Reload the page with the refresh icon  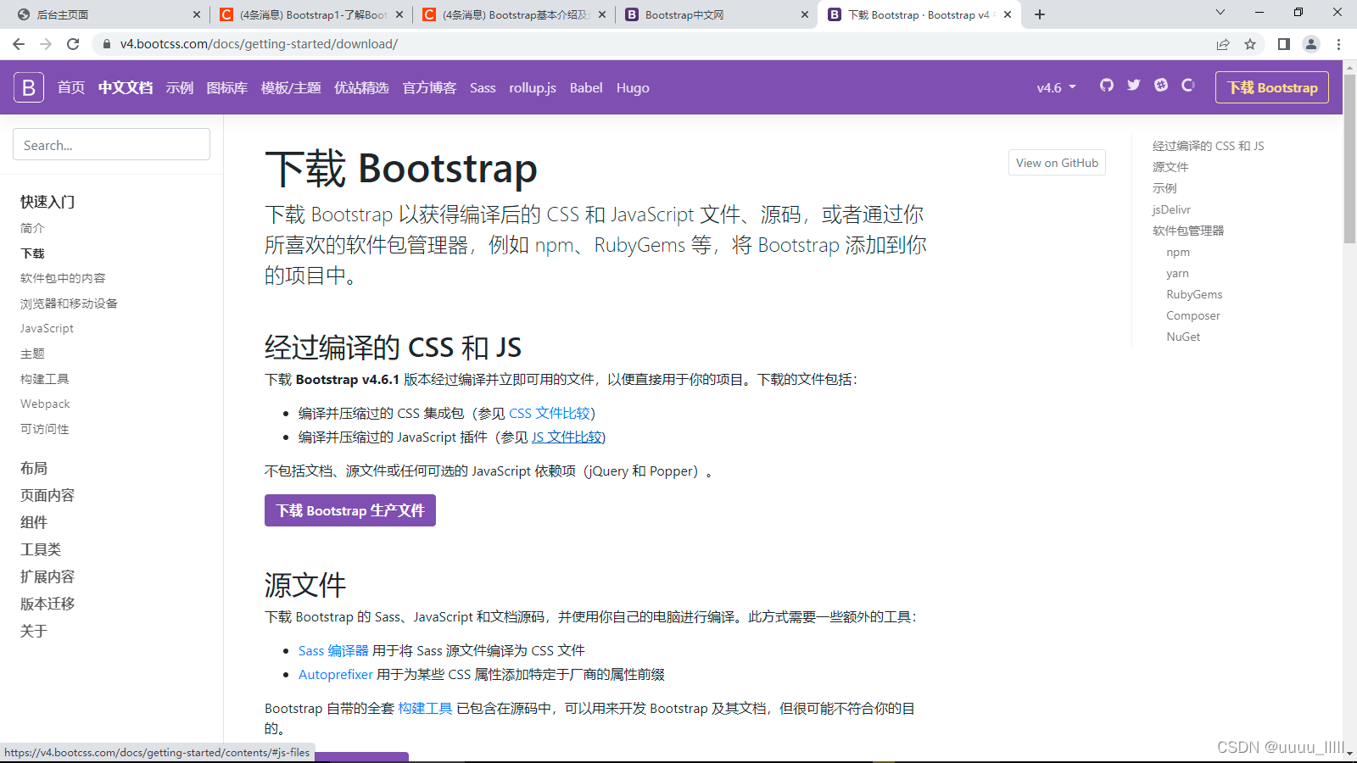(73, 44)
